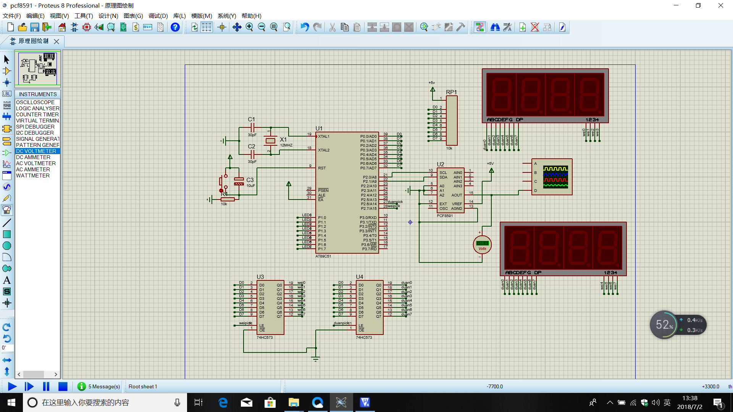The height and width of the screenshot is (412, 733).
Task: Select OSCILLOSCOPE in the instruments list
Action: click(37, 102)
